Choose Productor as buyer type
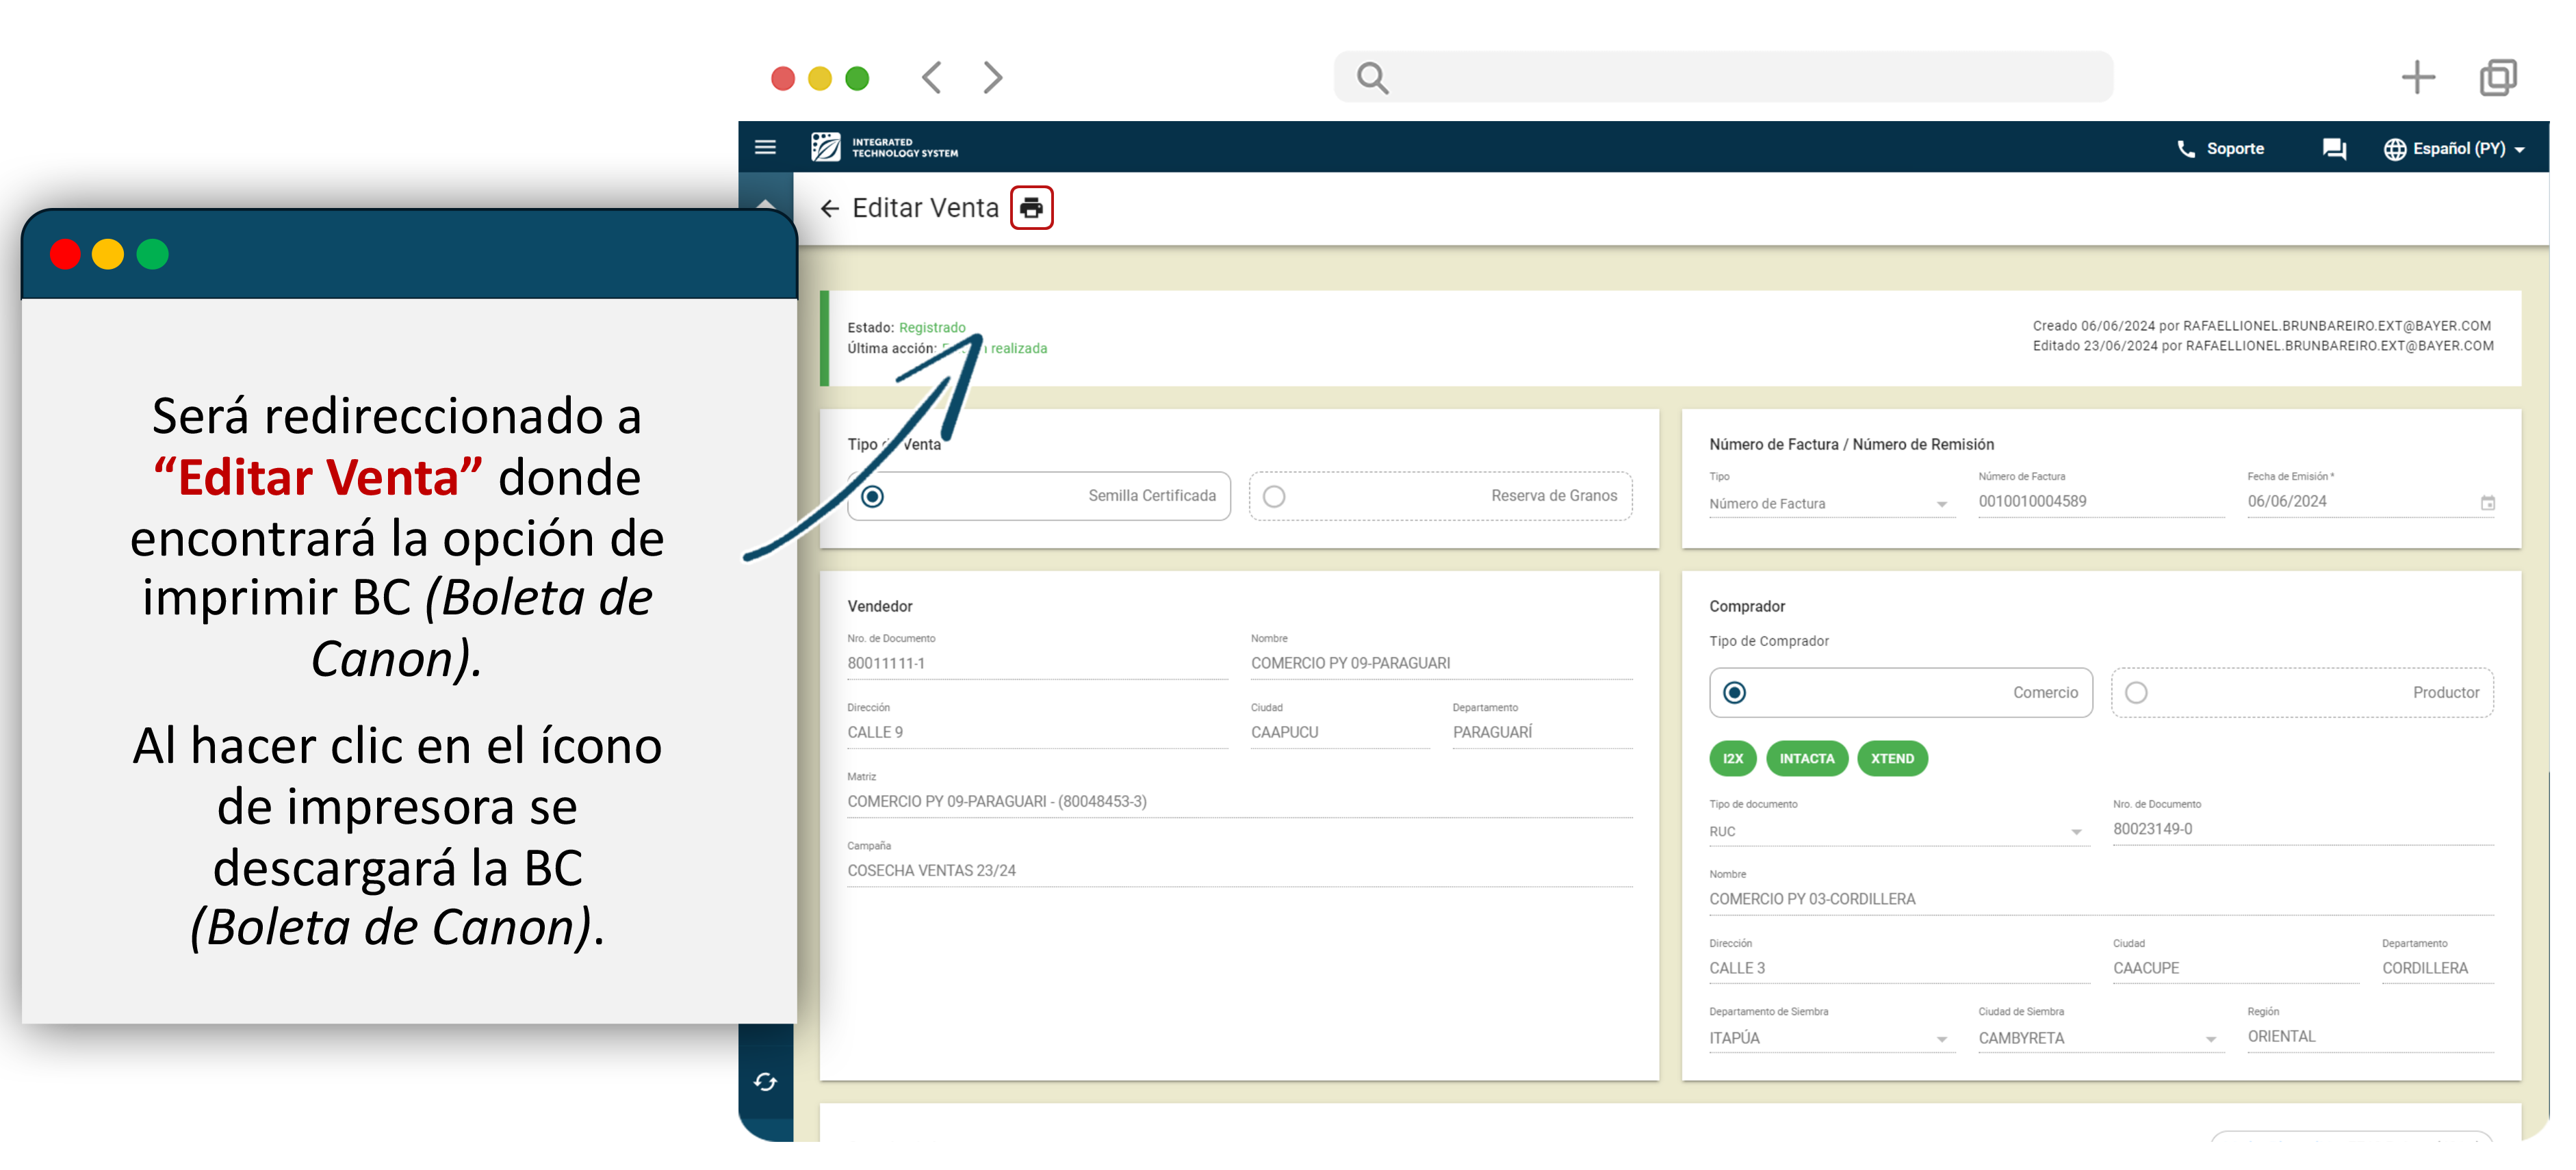 (x=2136, y=693)
